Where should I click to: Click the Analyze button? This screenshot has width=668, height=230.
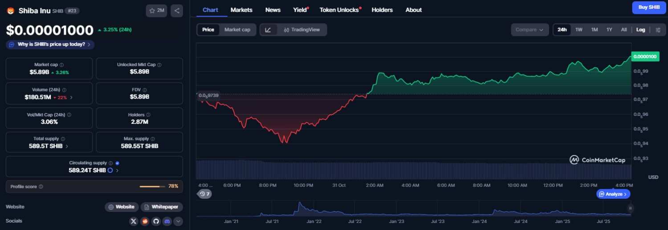[x=613, y=194]
